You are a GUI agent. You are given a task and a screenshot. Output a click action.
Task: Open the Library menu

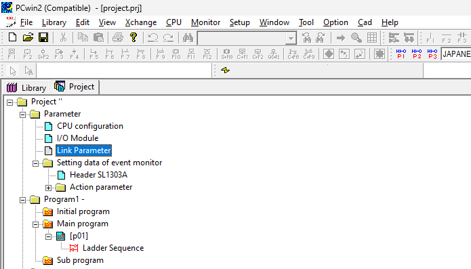click(x=54, y=22)
